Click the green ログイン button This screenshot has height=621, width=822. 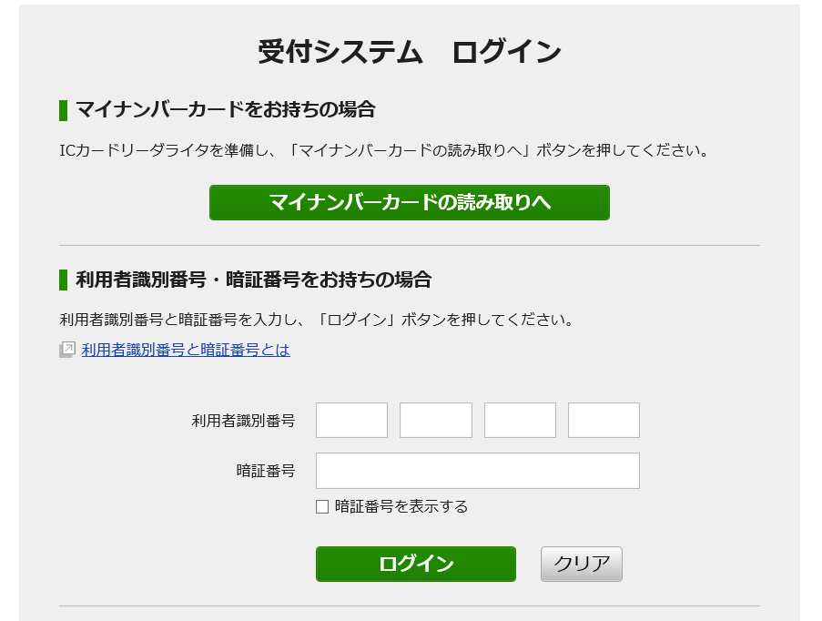point(416,564)
